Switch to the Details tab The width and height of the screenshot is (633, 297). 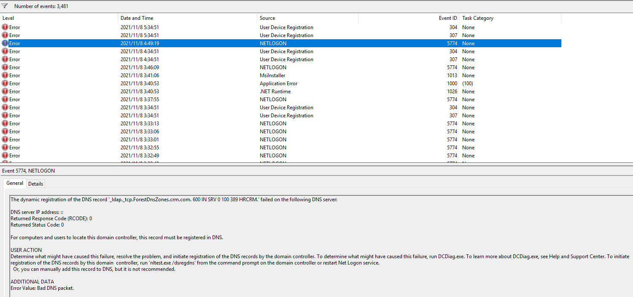(x=36, y=184)
